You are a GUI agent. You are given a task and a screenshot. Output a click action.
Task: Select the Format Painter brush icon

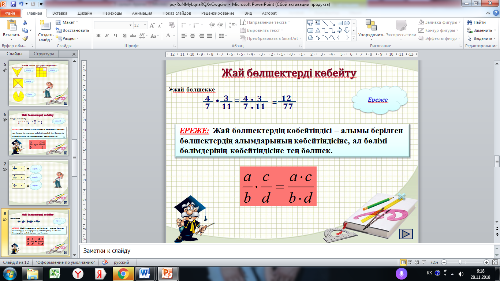coord(25,38)
